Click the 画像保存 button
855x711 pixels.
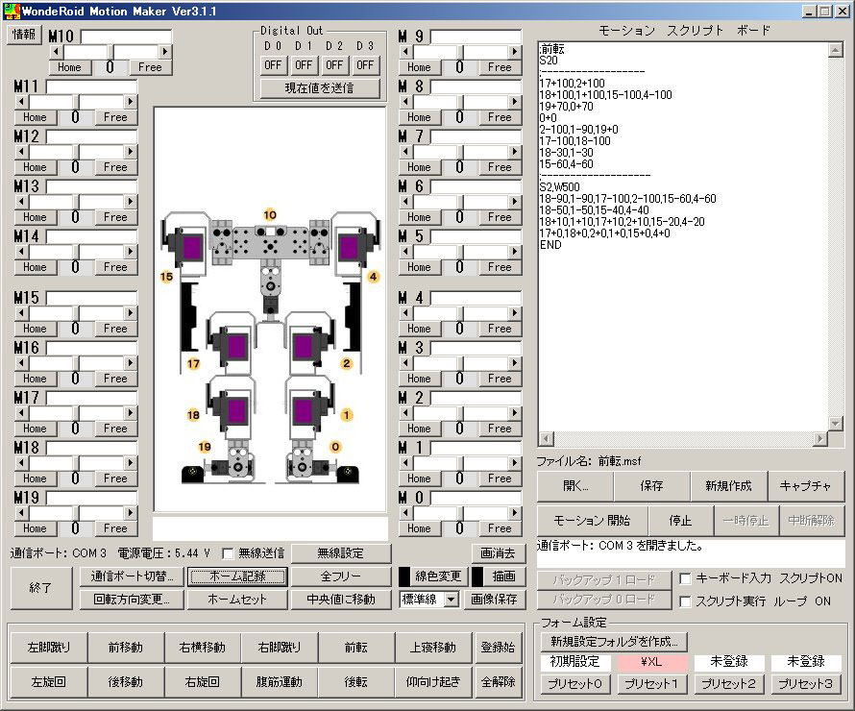tap(494, 600)
